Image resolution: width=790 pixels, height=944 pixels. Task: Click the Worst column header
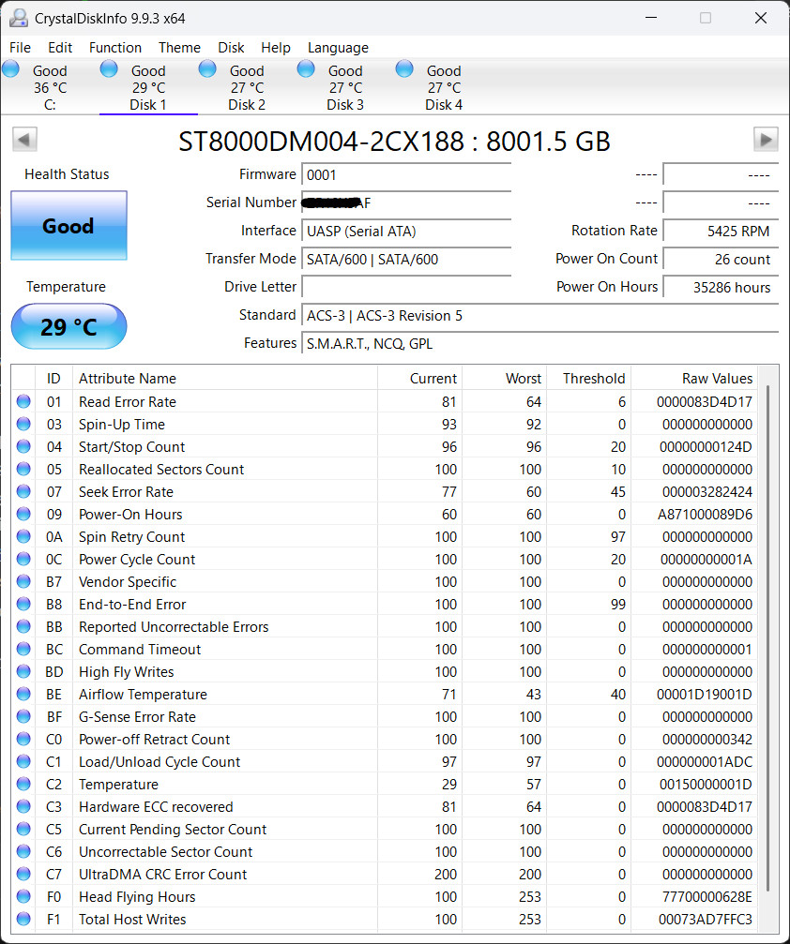click(x=505, y=378)
